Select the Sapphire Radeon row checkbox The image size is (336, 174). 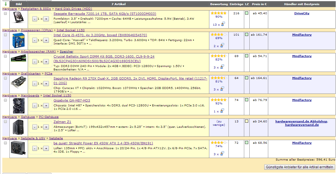point(5,78)
